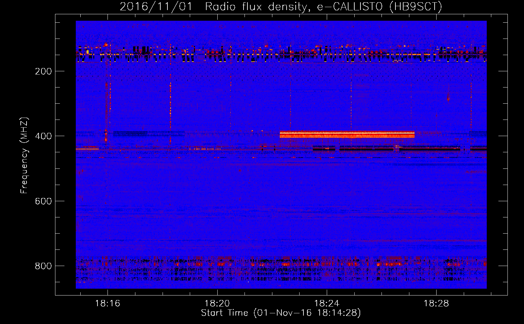Click the plot title '2016/11/01 Radio flux density'
Viewport: 524px width, 324px height.
(213, 7)
